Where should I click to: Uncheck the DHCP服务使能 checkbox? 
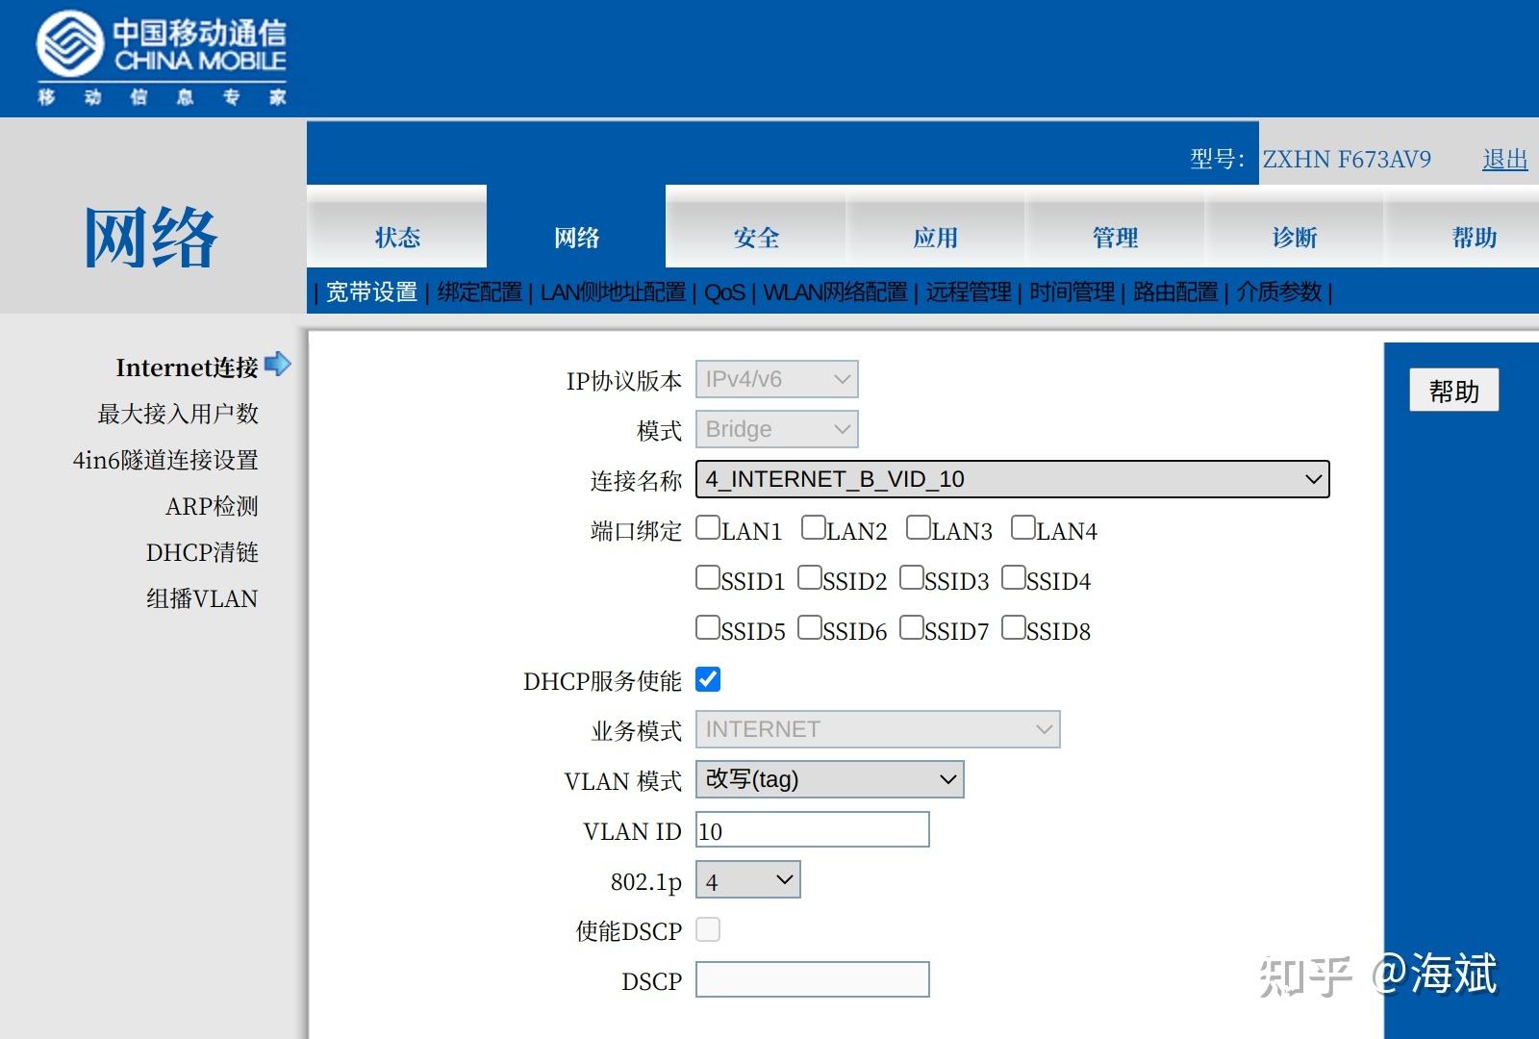tap(708, 679)
